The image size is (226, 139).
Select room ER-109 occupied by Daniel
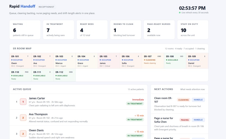197,61
